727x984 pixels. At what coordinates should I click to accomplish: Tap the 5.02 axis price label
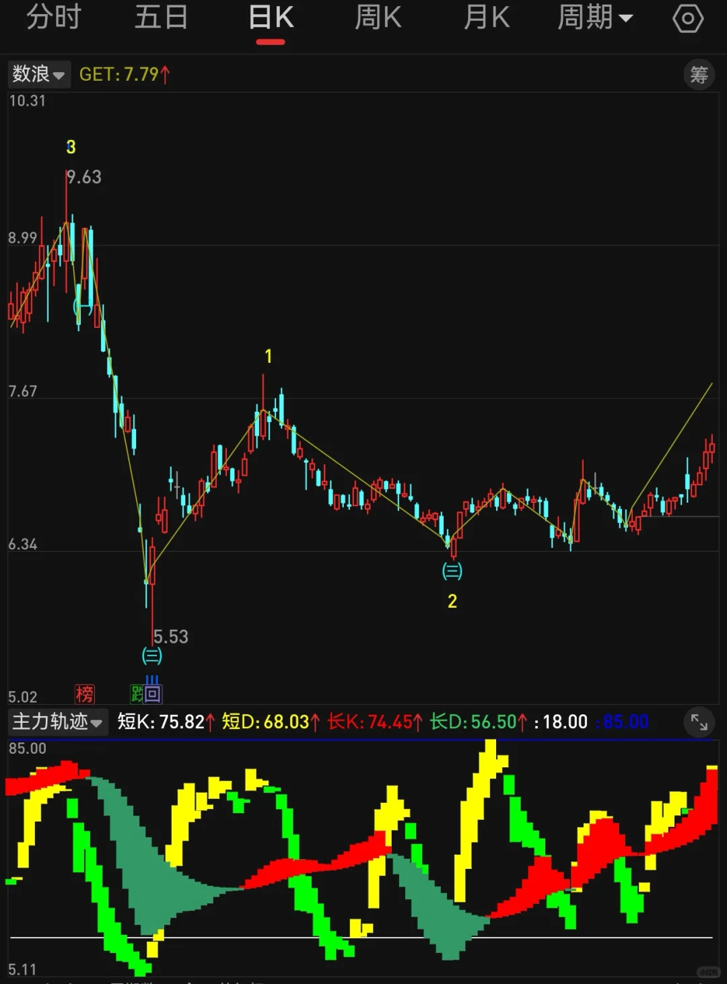tap(23, 697)
